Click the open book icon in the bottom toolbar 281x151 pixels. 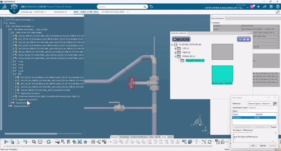40,142
